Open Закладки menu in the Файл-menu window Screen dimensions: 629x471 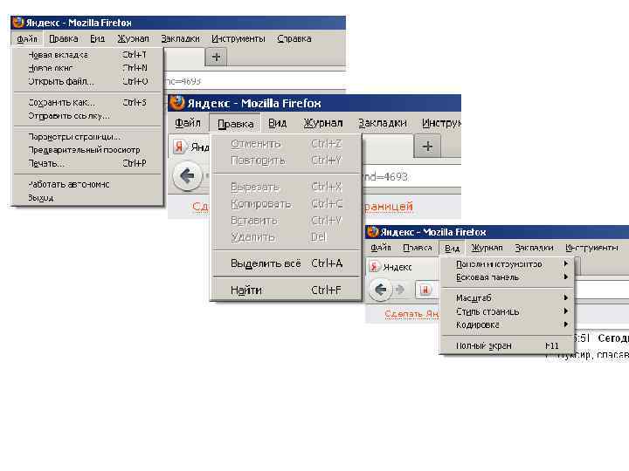(180, 38)
